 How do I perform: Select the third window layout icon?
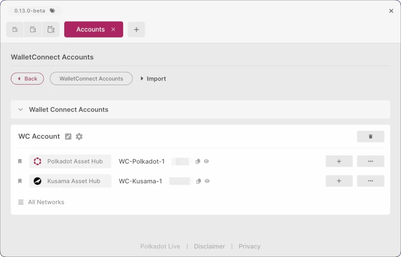point(51,30)
